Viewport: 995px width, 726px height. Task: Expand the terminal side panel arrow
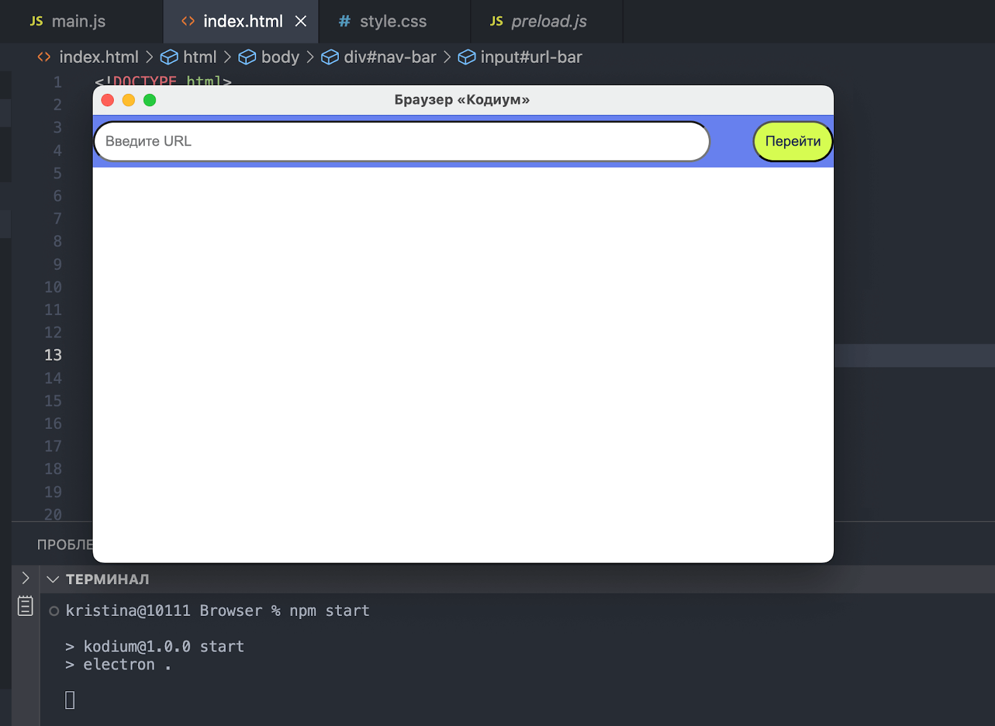(25, 578)
